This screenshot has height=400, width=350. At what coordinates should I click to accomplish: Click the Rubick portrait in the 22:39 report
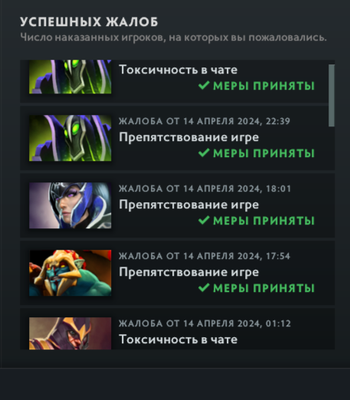coord(70,138)
